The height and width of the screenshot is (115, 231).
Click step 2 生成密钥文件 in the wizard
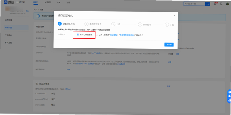(x=93, y=24)
